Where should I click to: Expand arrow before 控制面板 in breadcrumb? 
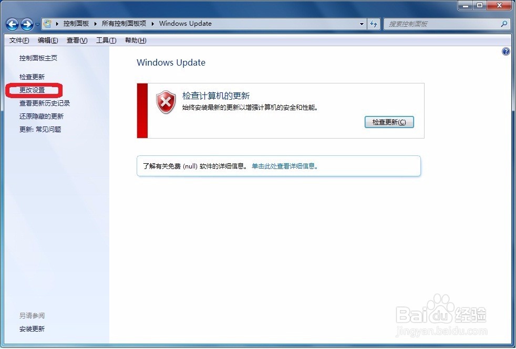tap(57, 24)
